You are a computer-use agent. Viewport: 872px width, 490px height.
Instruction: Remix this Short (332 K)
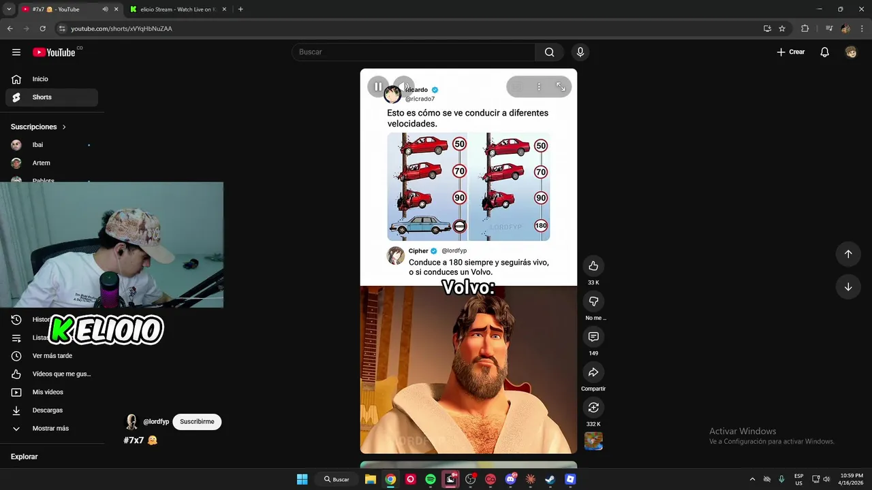point(593,408)
